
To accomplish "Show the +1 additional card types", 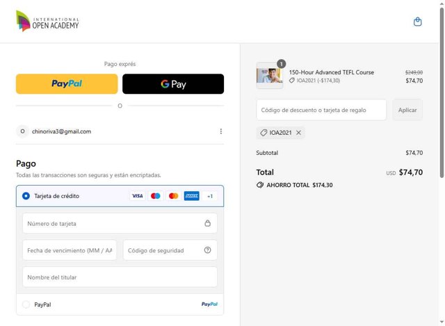I will click(x=210, y=196).
